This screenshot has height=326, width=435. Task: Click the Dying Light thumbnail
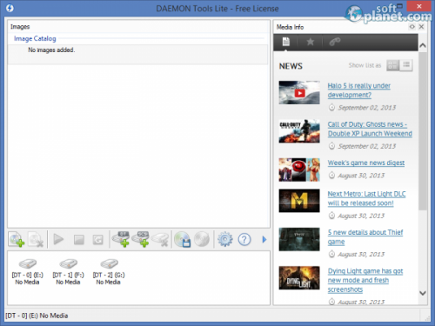[x=299, y=277]
